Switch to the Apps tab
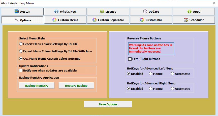Viewport: 218px width, 116px height. 194,12
